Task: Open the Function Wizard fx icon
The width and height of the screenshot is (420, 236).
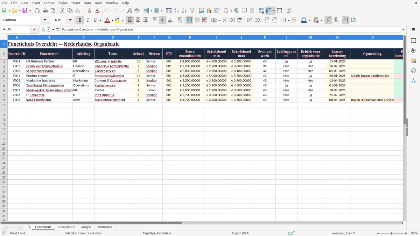Action: 43,29
